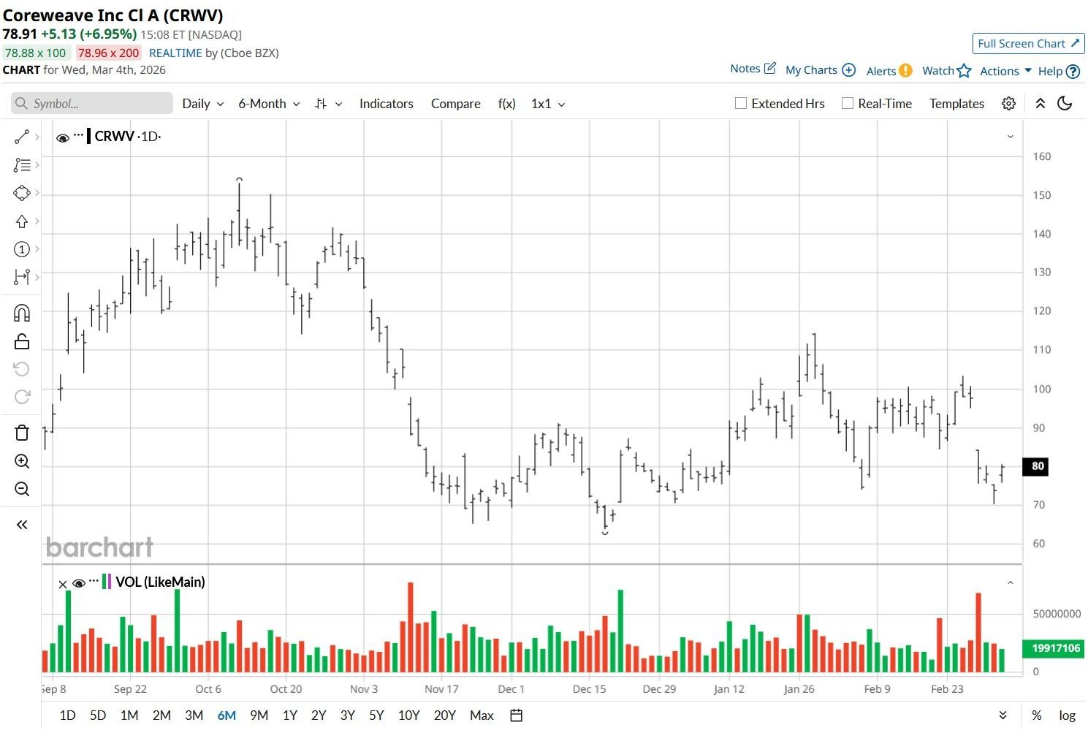The image size is (1088, 733).
Task: Click the VOL indicator color swatch
Action: pos(107,582)
